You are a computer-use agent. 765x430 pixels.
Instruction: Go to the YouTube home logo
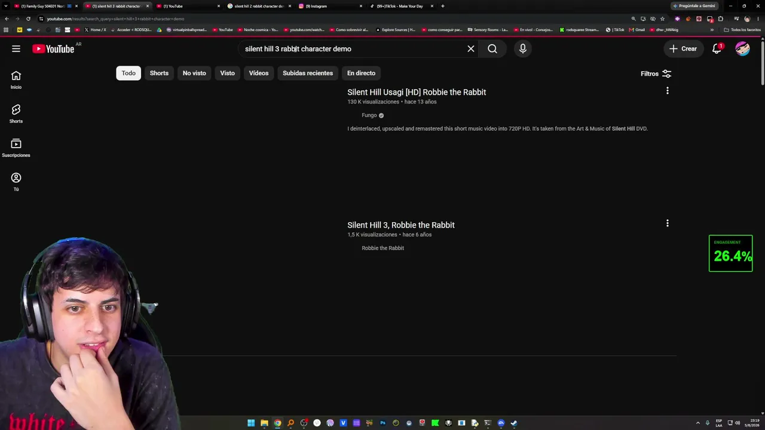tap(54, 49)
